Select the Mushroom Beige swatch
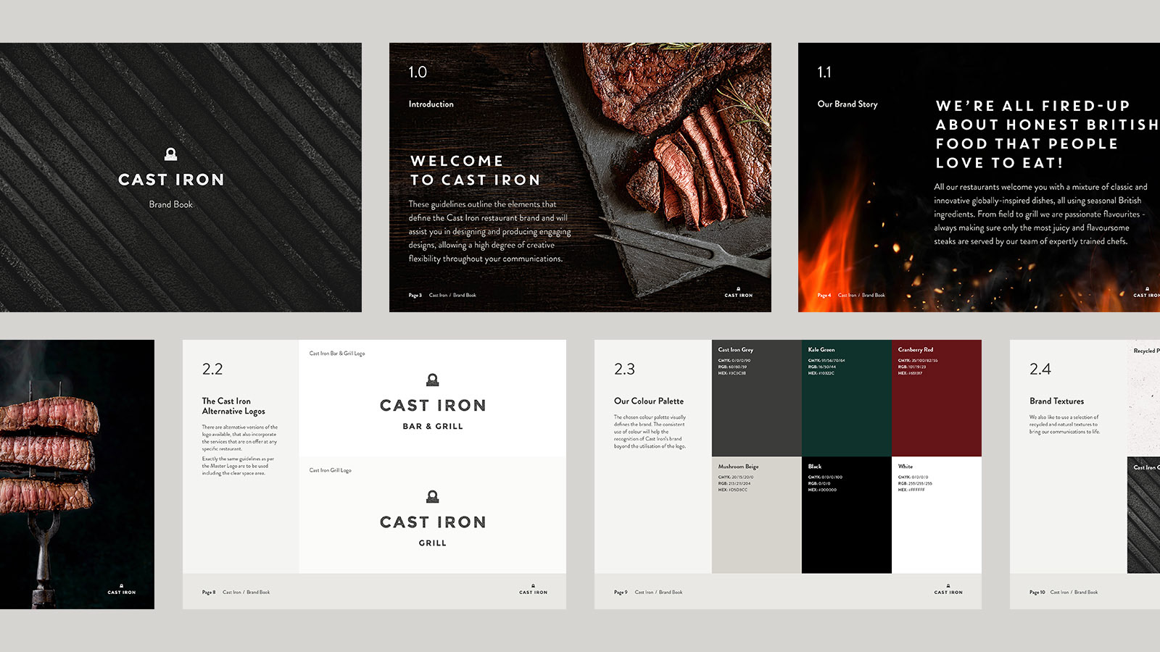This screenshot has height=652, width=1160. click(x=757, y=515)
